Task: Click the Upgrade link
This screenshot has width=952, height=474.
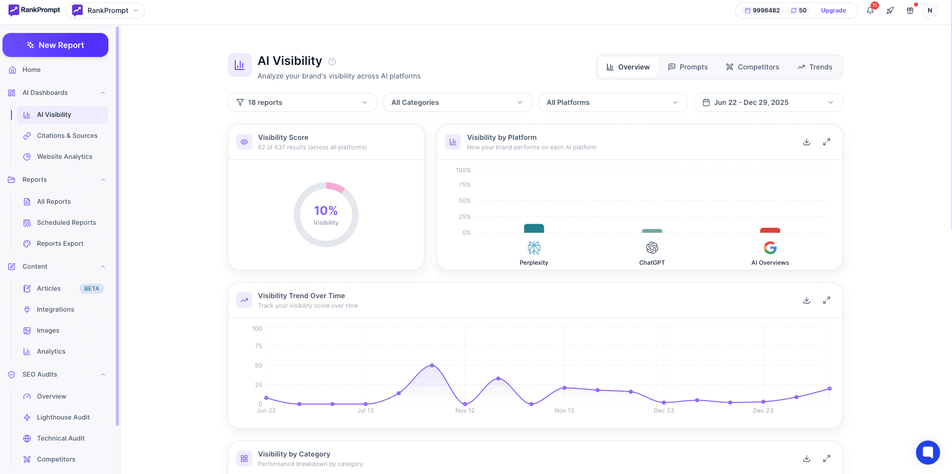Action: (833, 10)
